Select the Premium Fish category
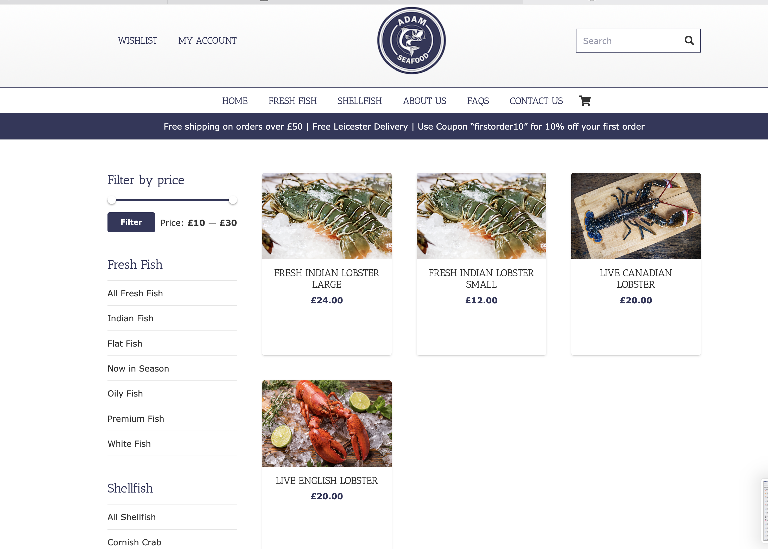This screenshot has height=549, width=768. [x=172, y=419]
